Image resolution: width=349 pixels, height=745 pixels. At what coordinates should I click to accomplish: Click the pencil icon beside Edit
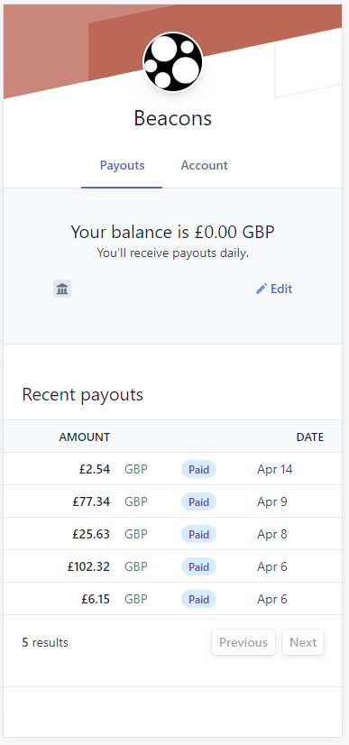tap(262, 289)
